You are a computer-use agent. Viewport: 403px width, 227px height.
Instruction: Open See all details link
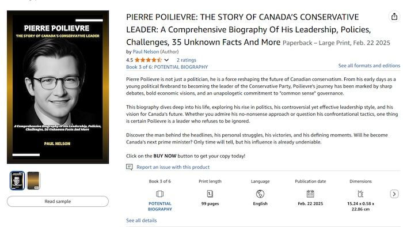pos(142,221)
